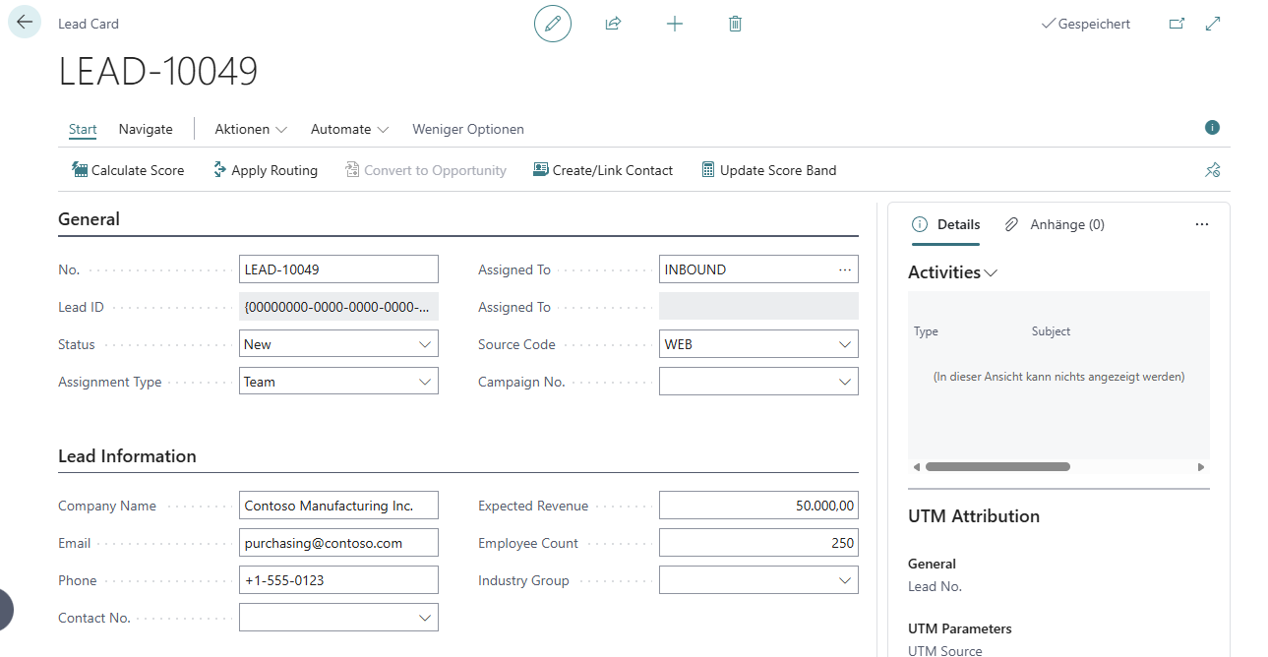Click the info circle icon
The image size is (1268, 657).
point(1212,128)
